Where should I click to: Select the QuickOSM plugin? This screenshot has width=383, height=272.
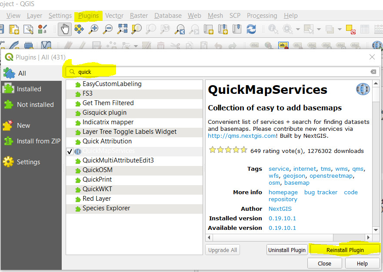click(x=134, y=170)
